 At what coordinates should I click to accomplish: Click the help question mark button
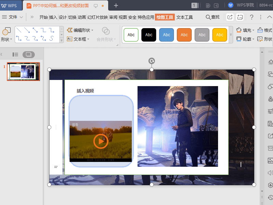[x=252, y=16]
